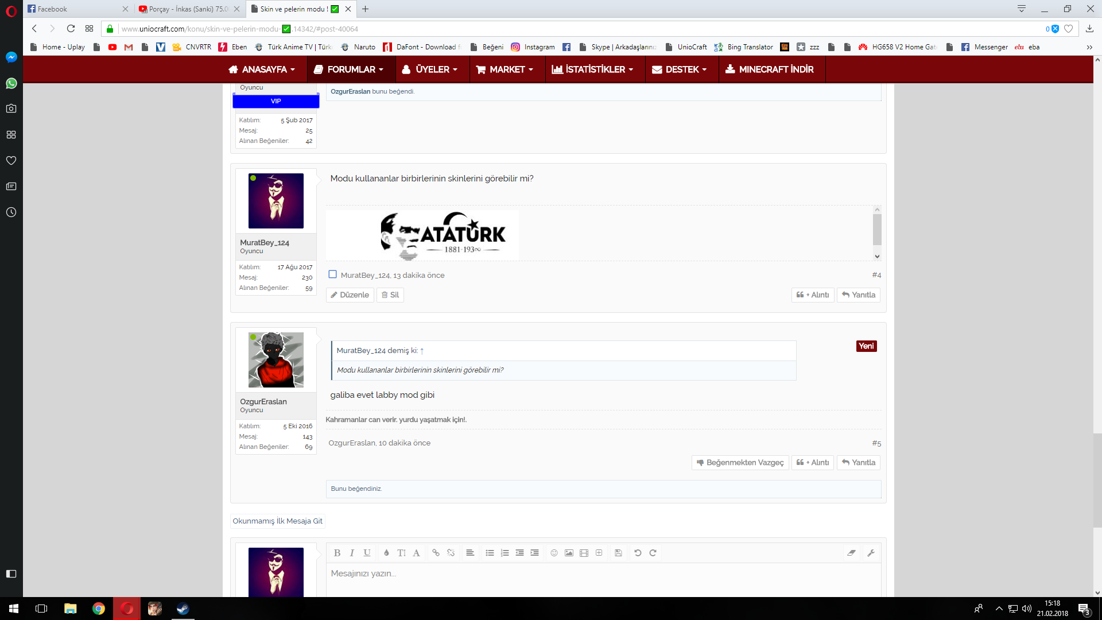The width and height of the screenshot is (1102, 620).
Task: Open the font family option
Action: 416,553
